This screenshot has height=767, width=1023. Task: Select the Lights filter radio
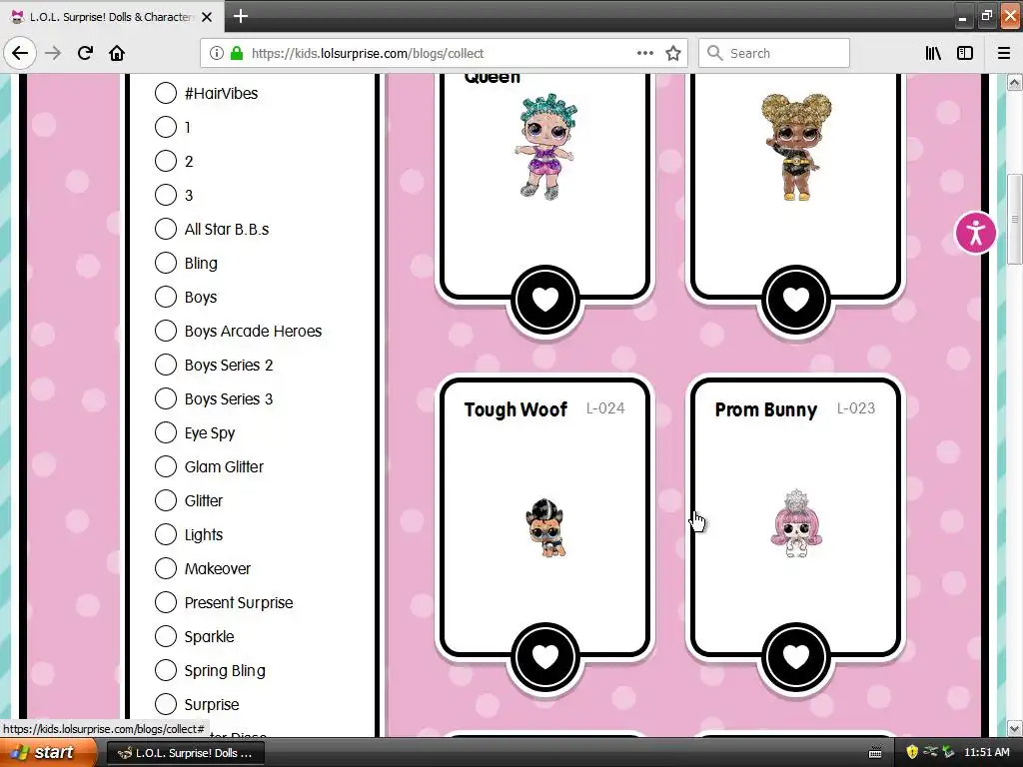pos(166,534)
